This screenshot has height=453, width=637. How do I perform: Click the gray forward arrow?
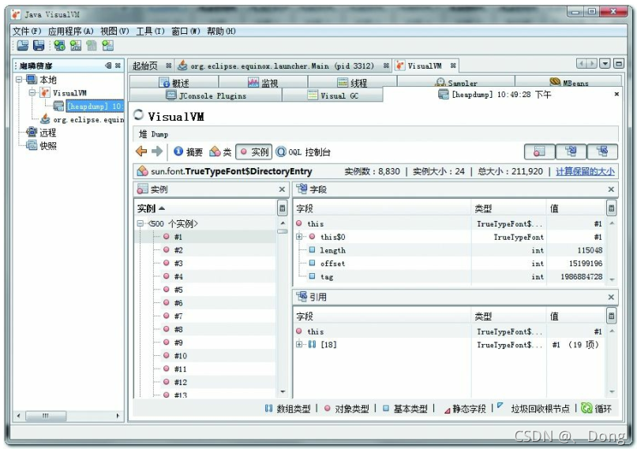(157, 152)
